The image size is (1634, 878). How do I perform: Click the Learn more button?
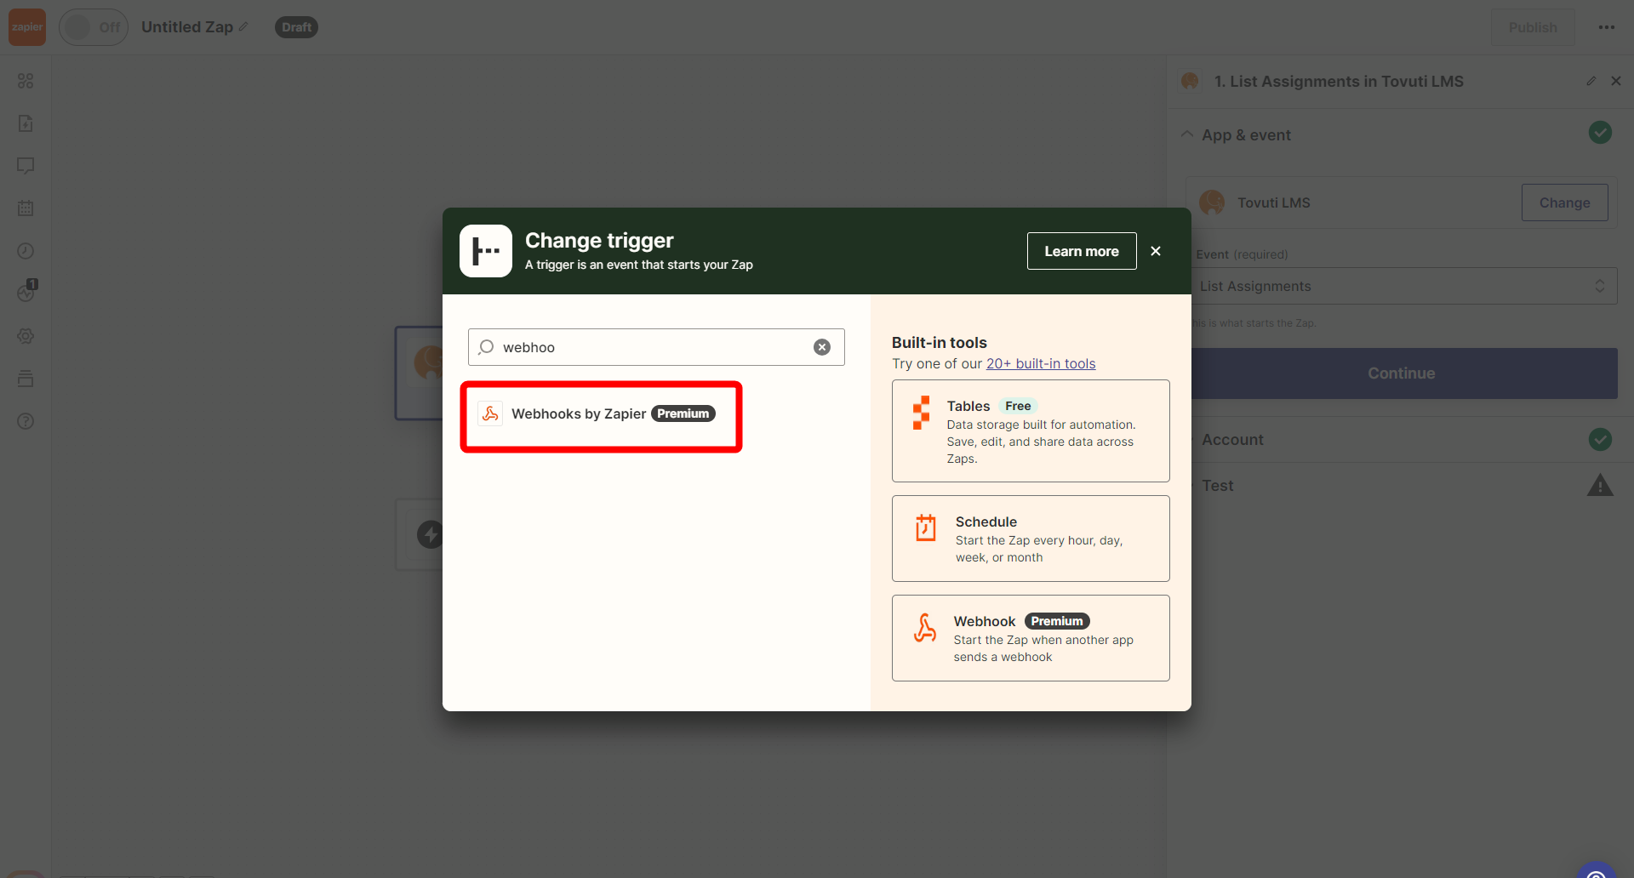pos(1082,251)
